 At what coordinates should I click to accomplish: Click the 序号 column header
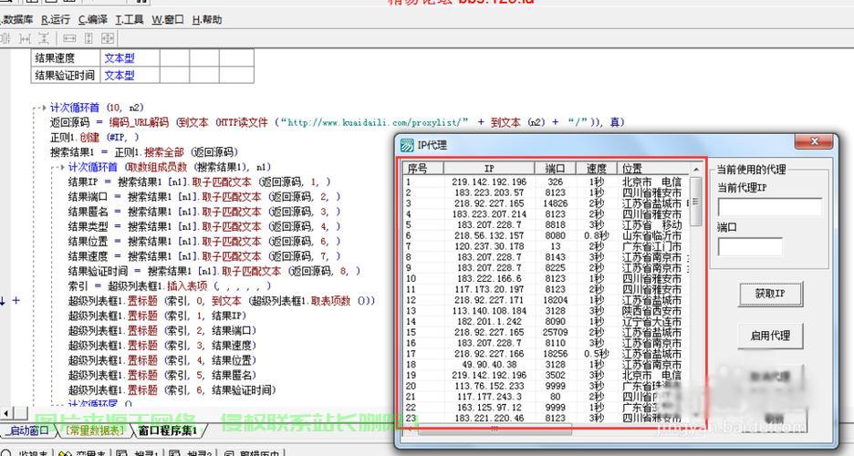tap(423, 168)
